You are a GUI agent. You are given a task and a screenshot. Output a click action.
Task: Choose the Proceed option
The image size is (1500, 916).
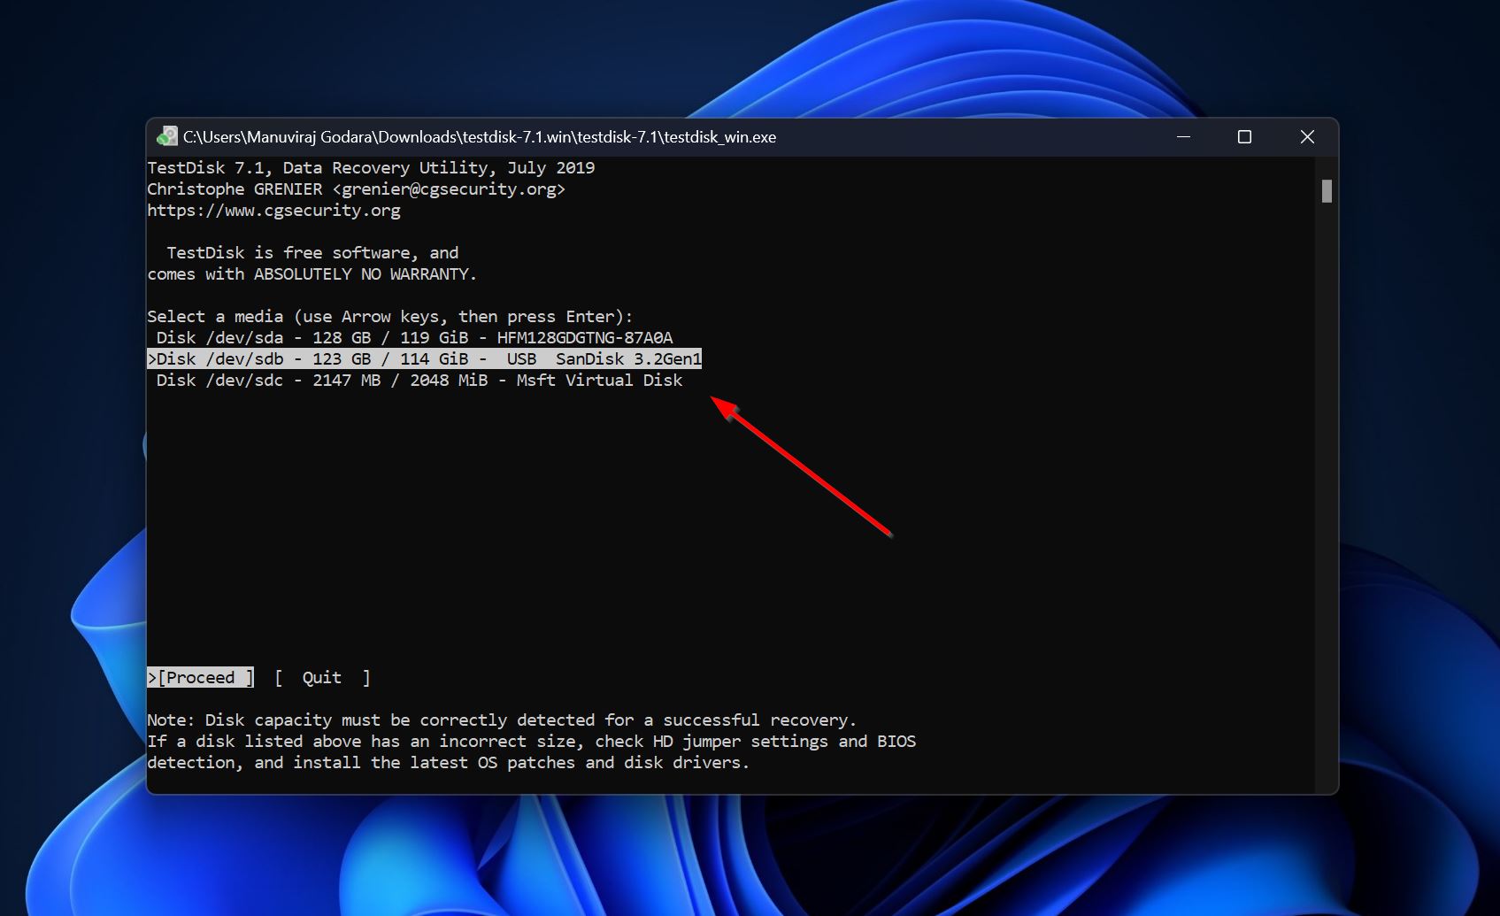click(x=201, y=678)
